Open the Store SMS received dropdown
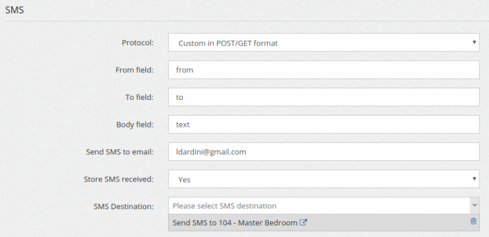The image size is (489, 237). click(x=324, y=179)
